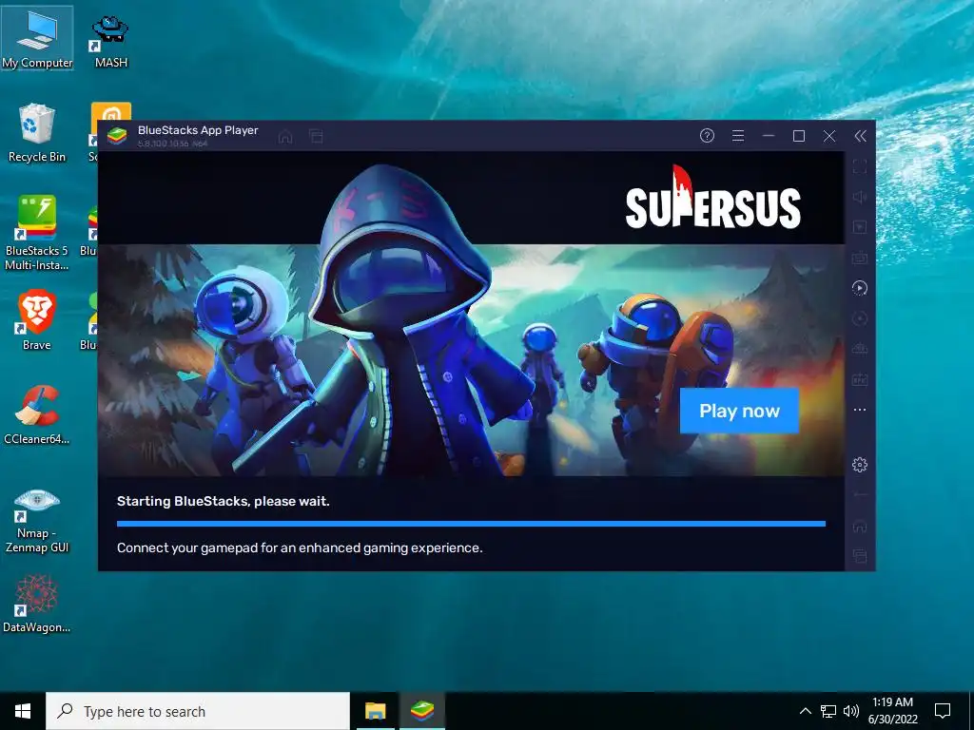Viewport: 974px width, 730px height.
Task: Click the keyboard game controls sidebar icon
Action: (860, 257)
